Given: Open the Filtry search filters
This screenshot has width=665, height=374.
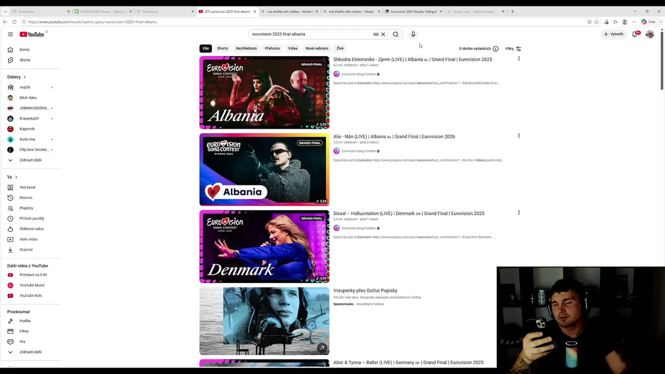Looking at the screenshot, I should click(513, 49).
